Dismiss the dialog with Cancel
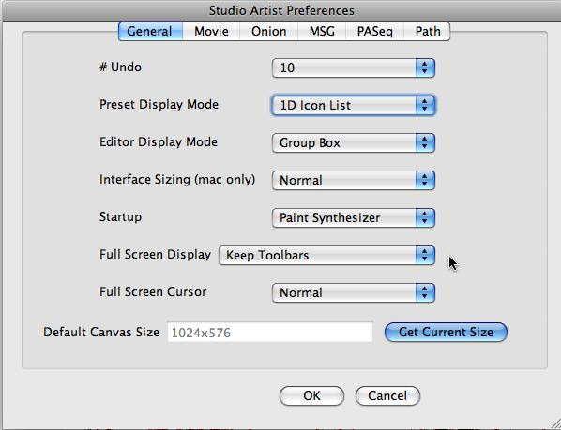Image resolution: width=561 pixels, height=430 pixels. 387,395
